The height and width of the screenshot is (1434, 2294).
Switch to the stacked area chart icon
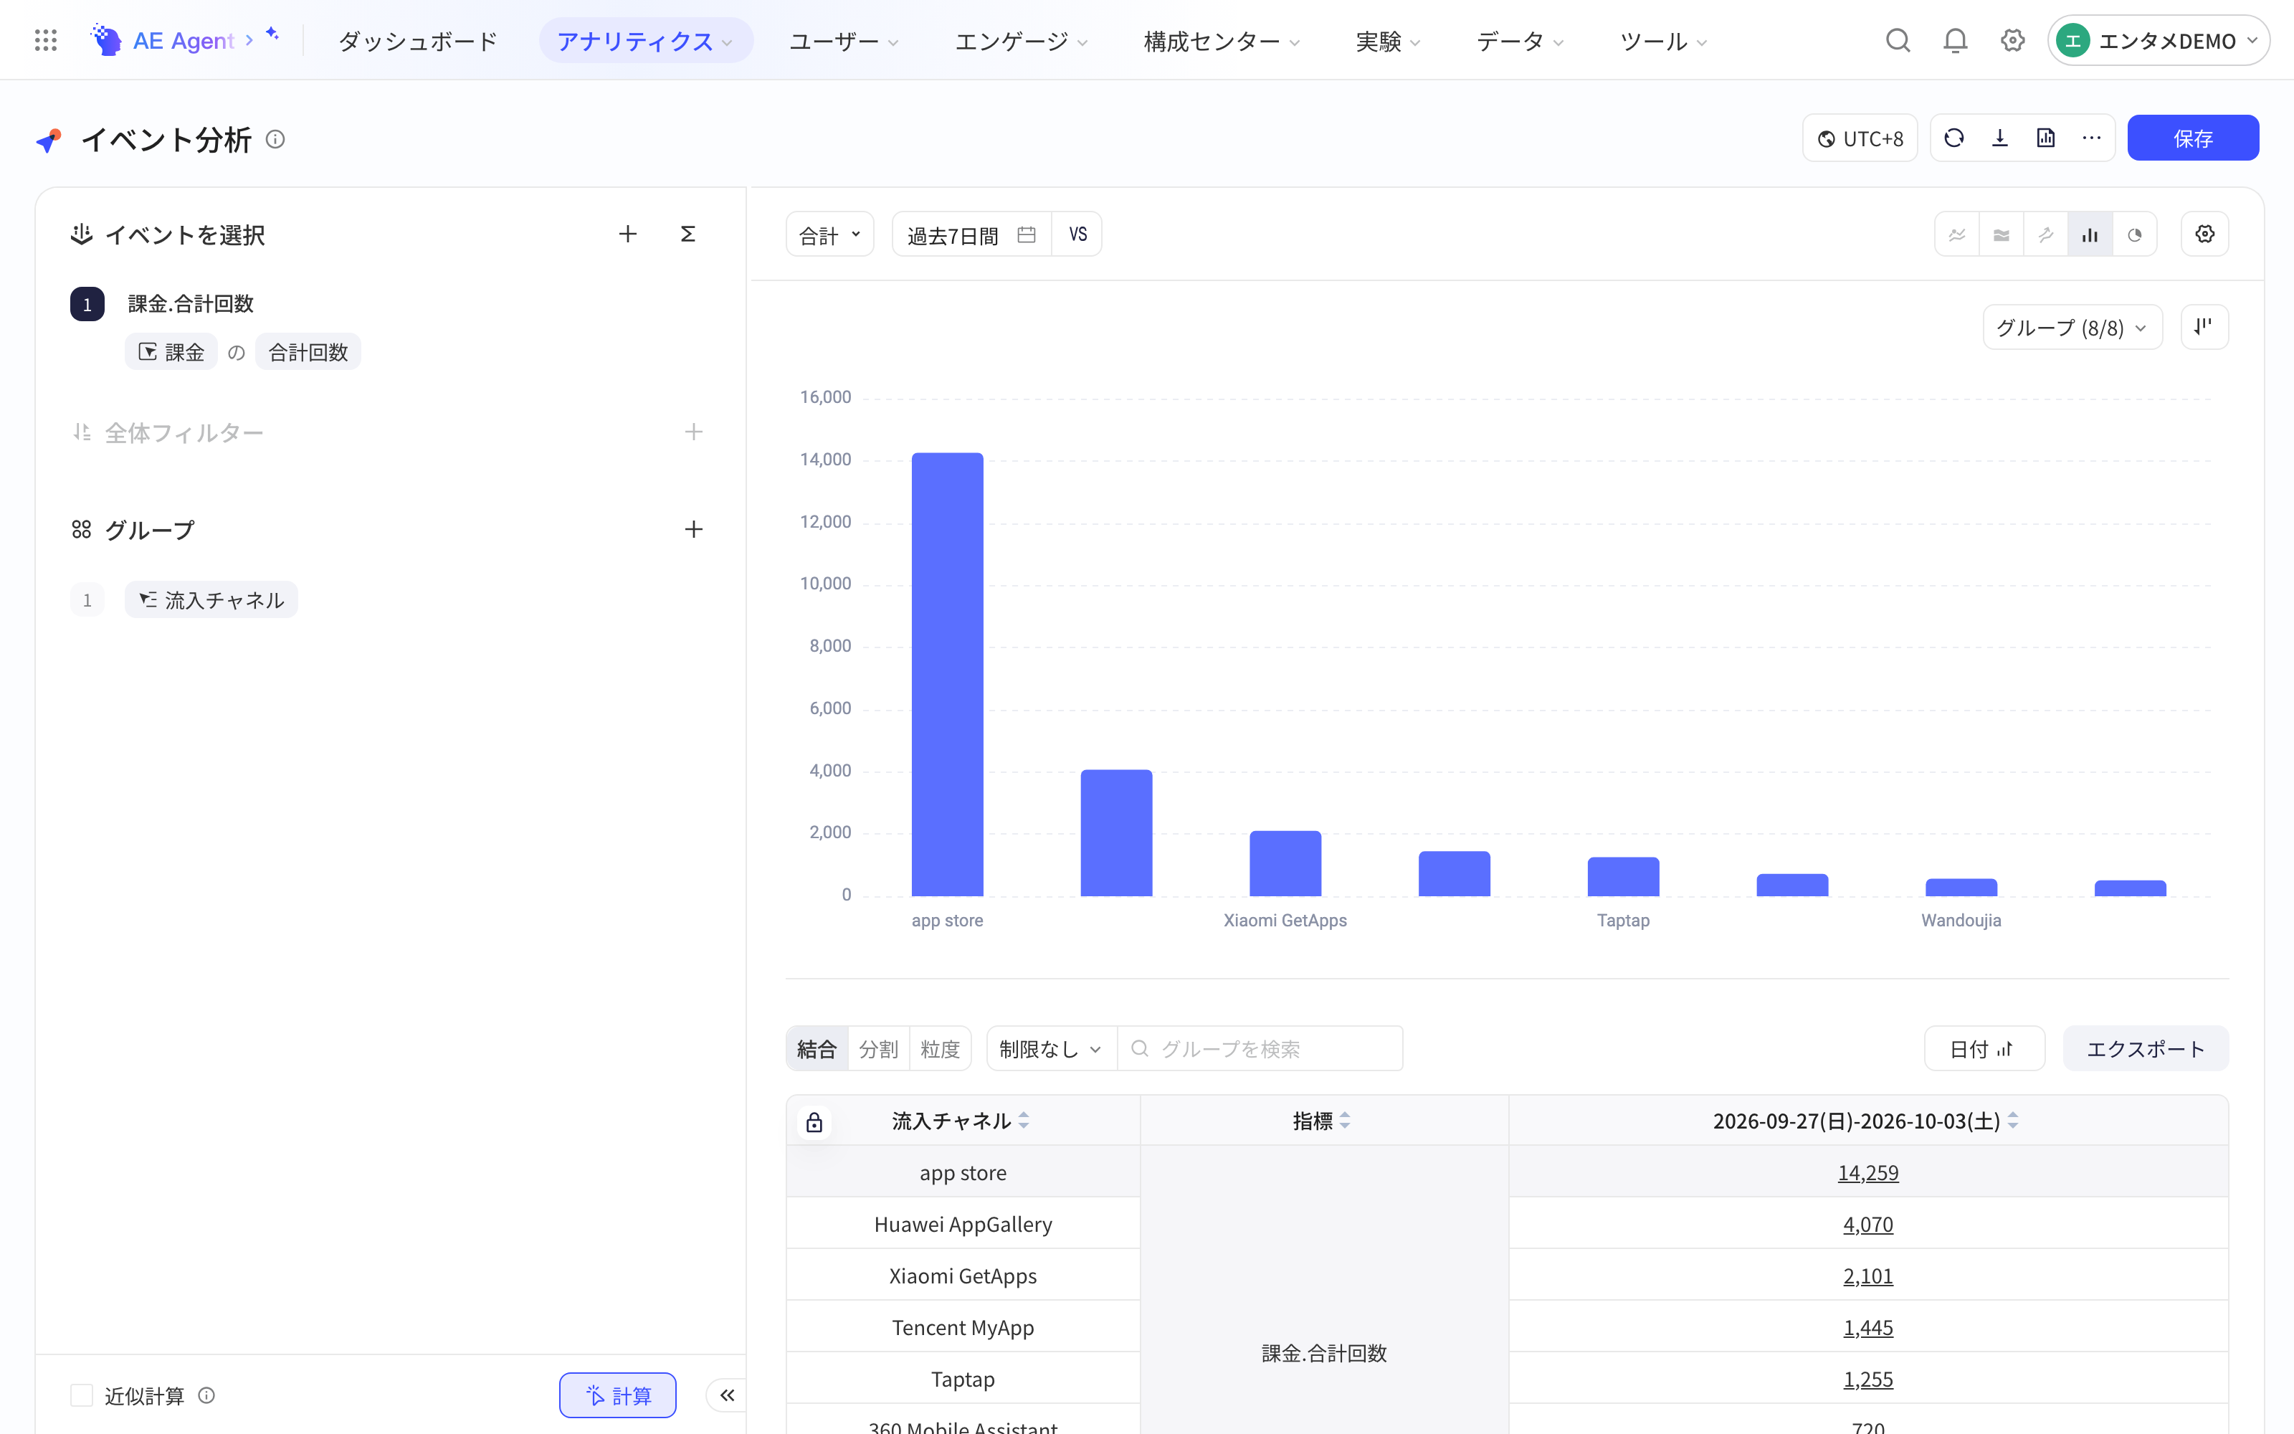[2001, 234]
